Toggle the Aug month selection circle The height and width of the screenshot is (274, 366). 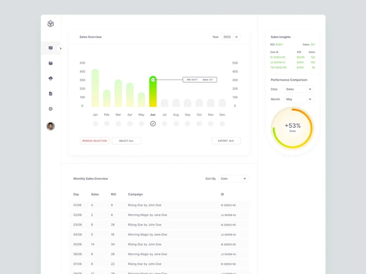(x=176, y=123)
